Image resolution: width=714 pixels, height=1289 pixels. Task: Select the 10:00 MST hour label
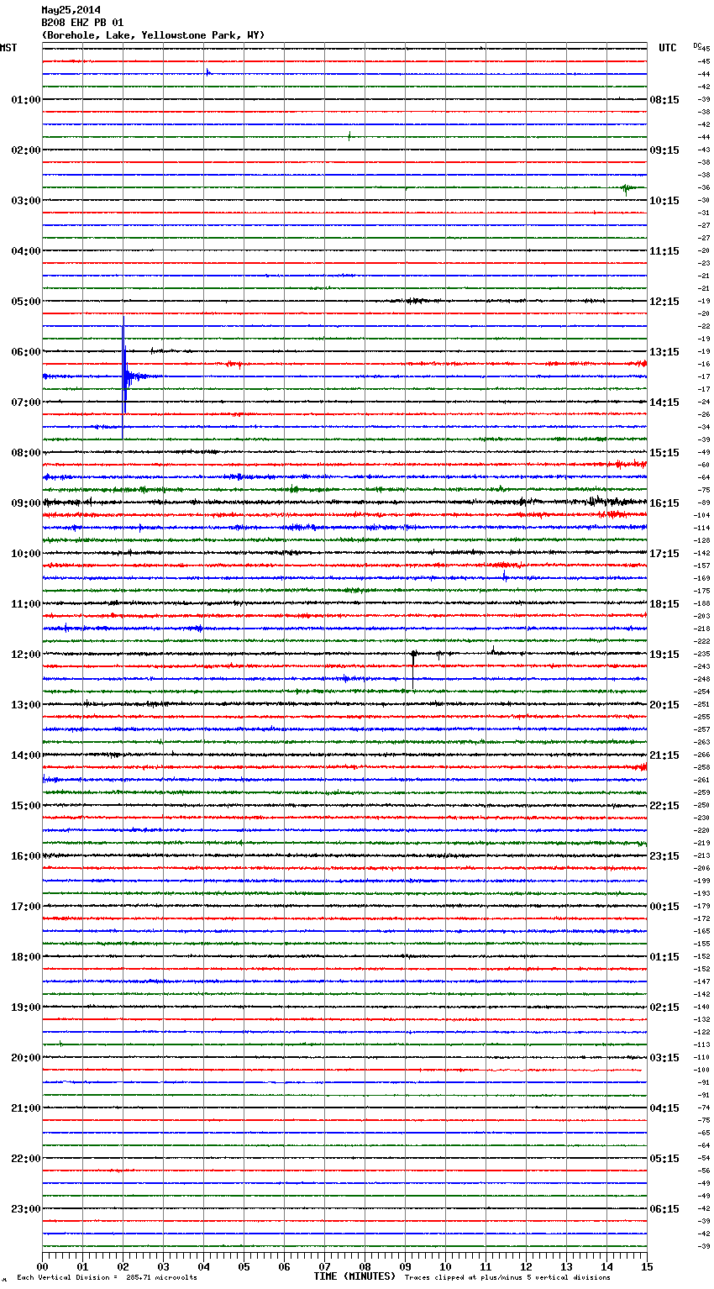[26, 554]
